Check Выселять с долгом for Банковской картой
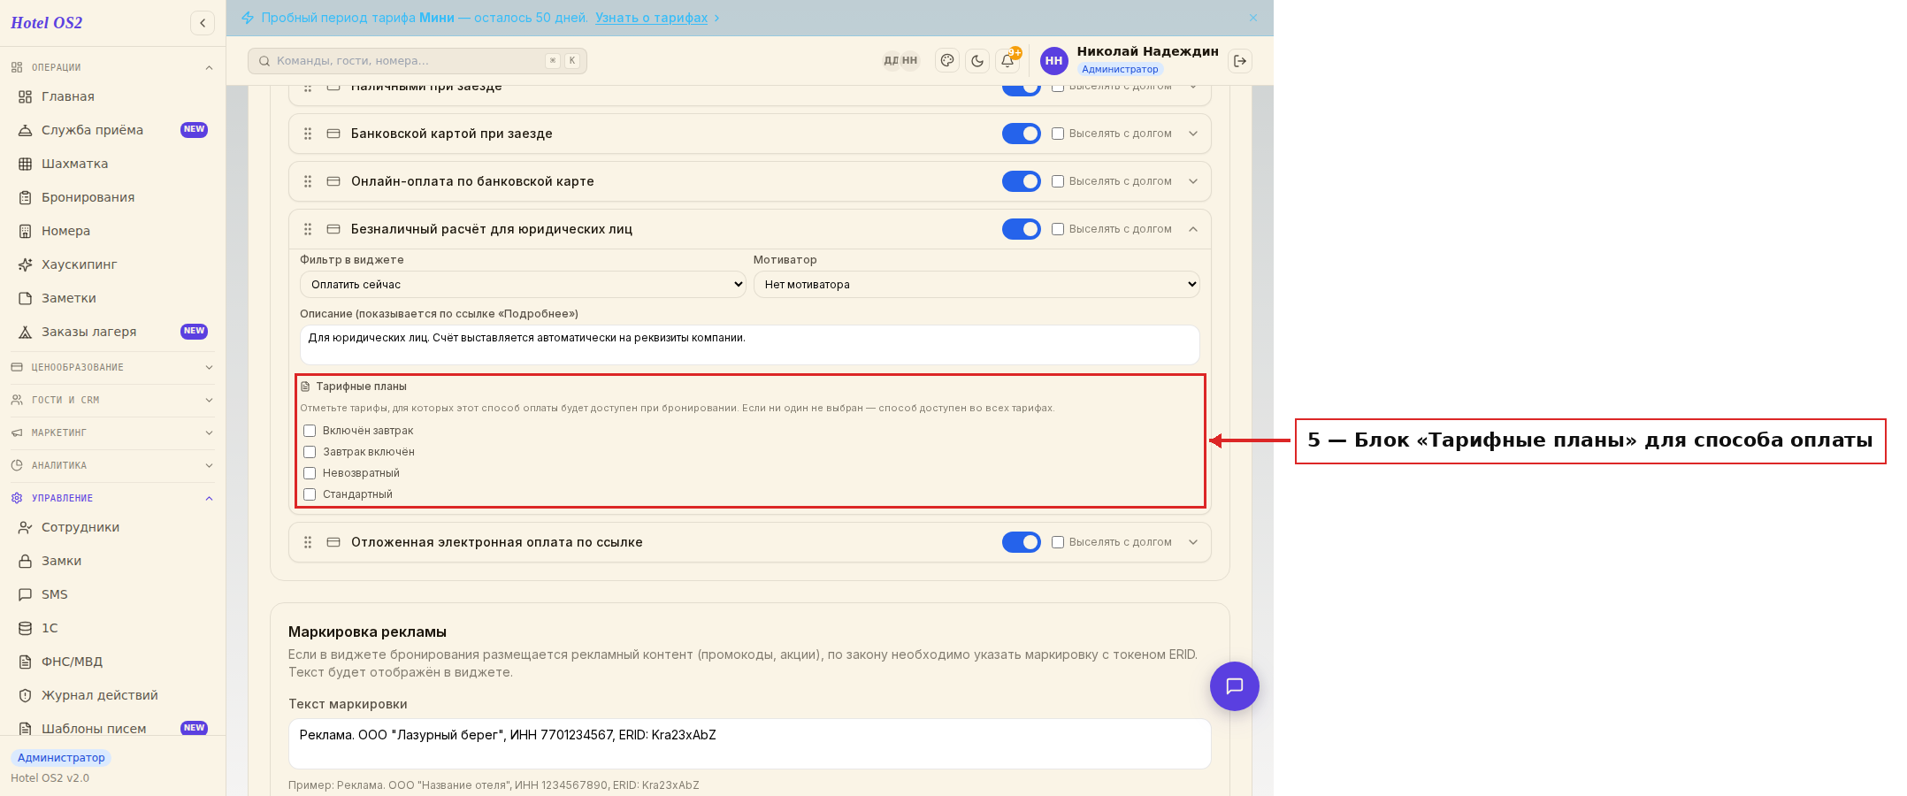Screen dimensions: 1907x796 pos(1058,134)
